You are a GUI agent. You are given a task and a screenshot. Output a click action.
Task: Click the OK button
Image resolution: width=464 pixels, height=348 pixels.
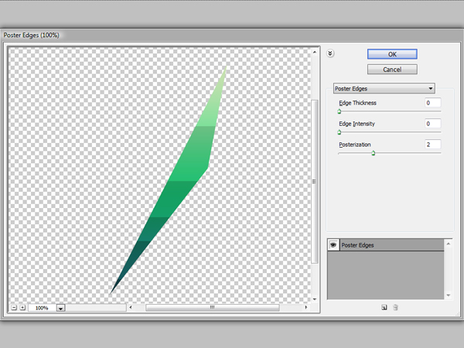click(x=392, y=54)
